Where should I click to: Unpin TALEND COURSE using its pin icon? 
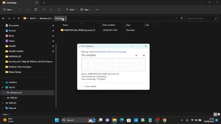pos(53,51)
